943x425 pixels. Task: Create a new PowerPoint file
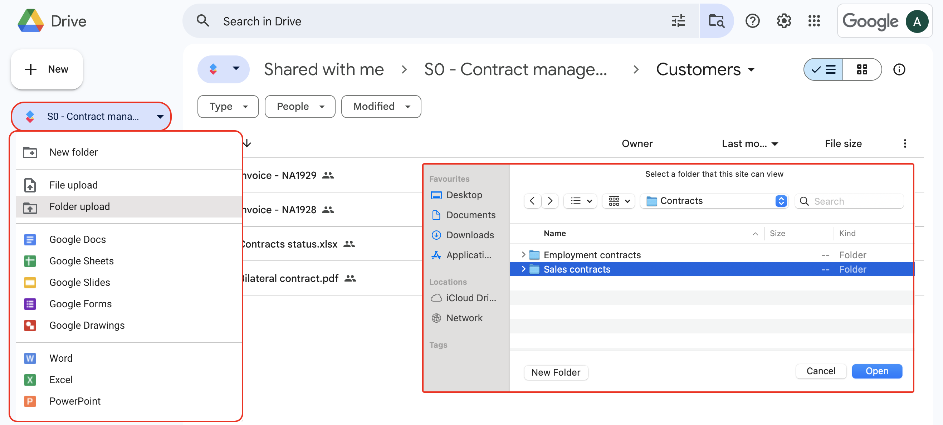(x=128, y=401)
